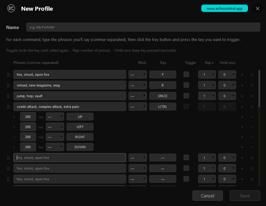The width and height of the screenshot is (266, 206).
Task: Close the New Profile dialog
Action: coord(257,9)
